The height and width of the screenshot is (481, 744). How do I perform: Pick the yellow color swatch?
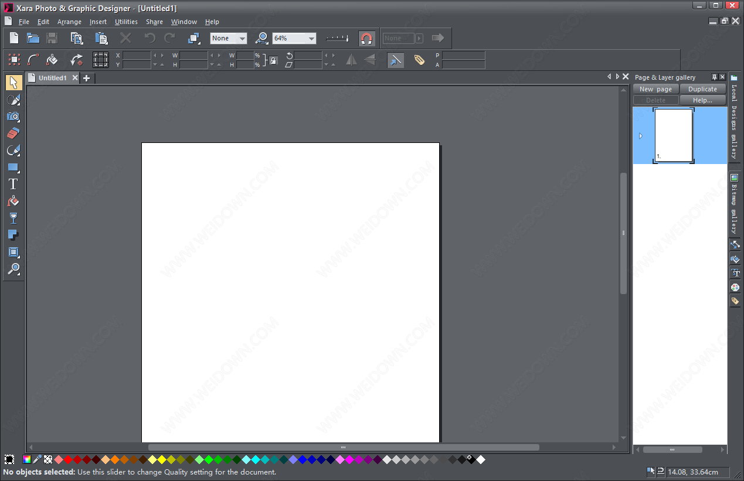[161, 460]
